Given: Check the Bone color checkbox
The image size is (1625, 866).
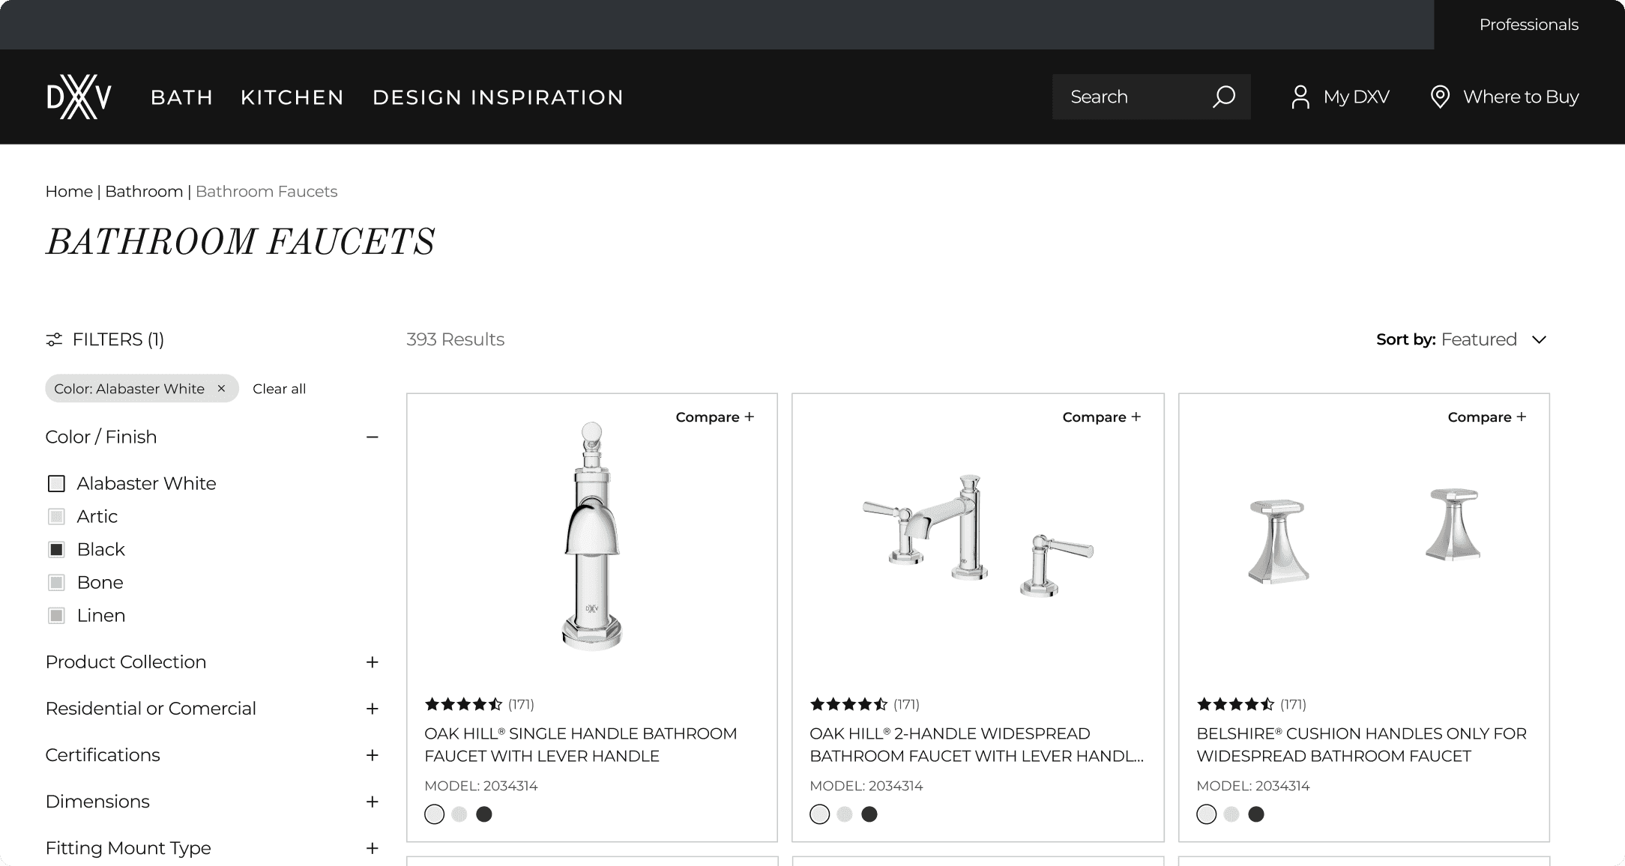Looking at the screenshot, I should 56,582.
